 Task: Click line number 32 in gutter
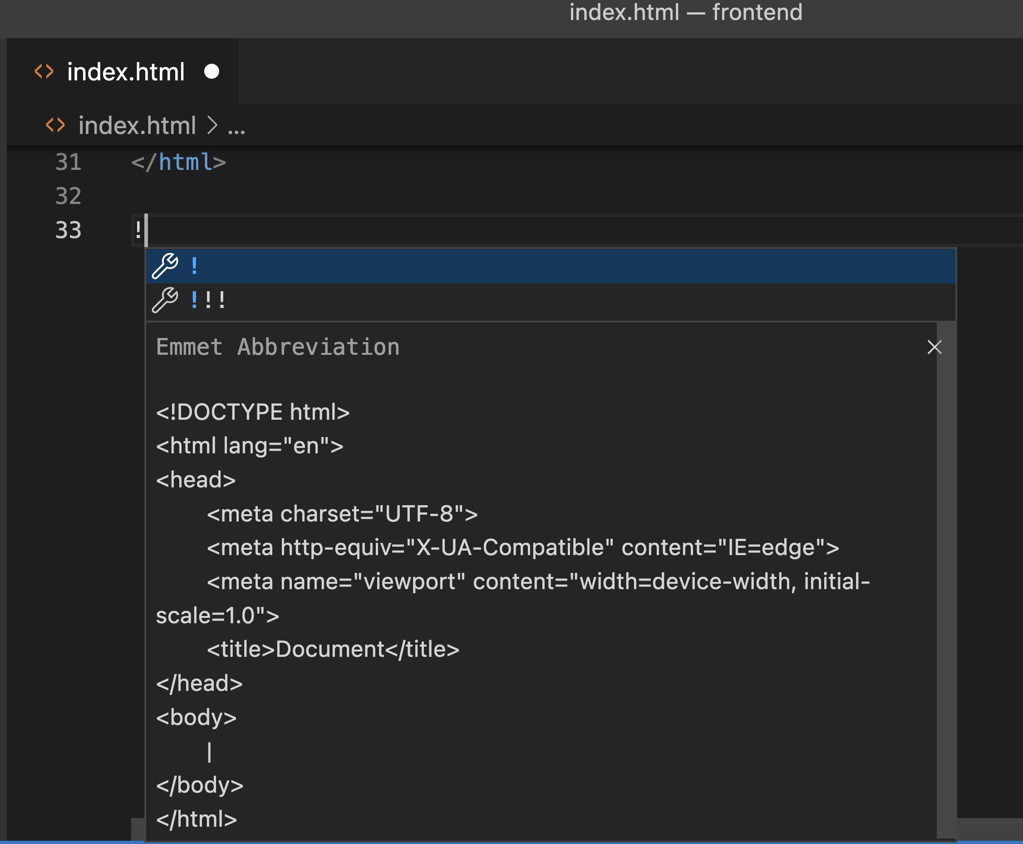(68, 196)
